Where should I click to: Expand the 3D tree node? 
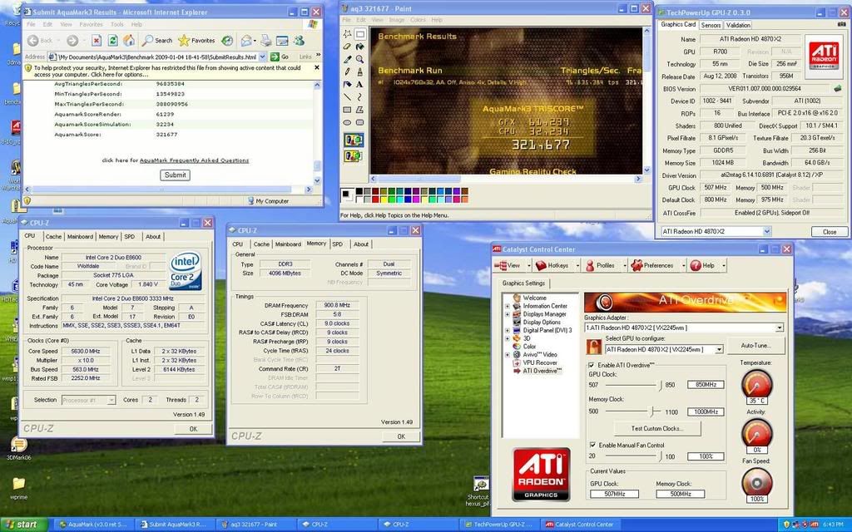(x=508, y=338)
